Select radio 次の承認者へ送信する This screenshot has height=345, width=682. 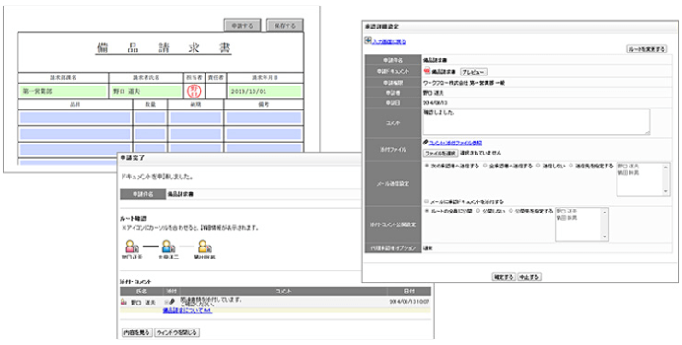point(426,166)
